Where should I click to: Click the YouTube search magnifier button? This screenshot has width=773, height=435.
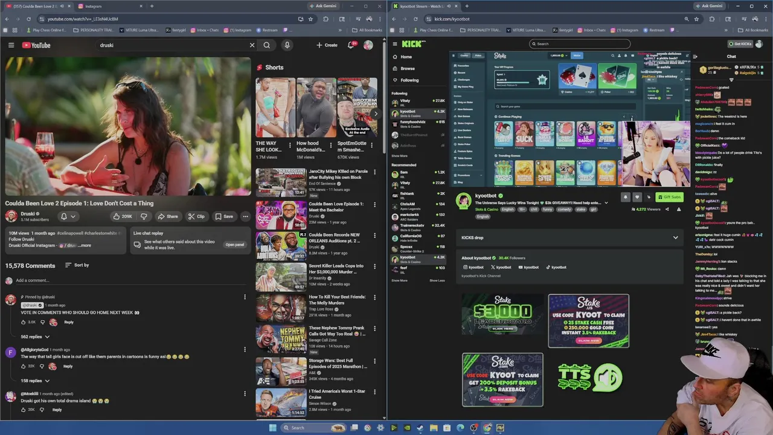(266, 45)
